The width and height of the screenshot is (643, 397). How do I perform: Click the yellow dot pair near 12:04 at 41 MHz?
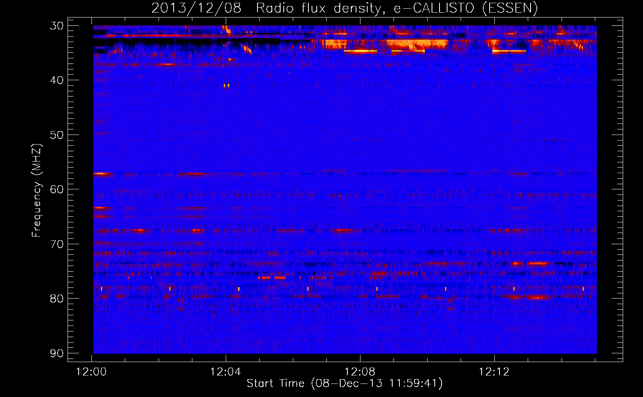click(227, 85)
